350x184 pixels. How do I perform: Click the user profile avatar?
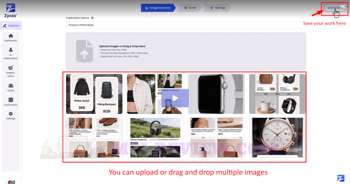pyautogui.click(x=10, y=182)
